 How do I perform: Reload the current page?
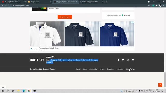pyautogui.click(x=9, y=6)
